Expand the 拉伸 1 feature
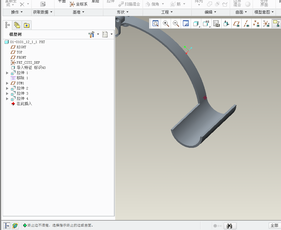Screen dimensions: 281x230 coord(7,73)
